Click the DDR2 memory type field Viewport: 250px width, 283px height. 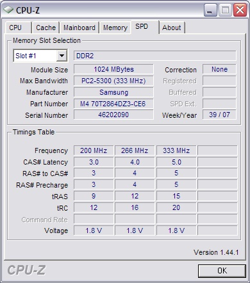(155, 56)
